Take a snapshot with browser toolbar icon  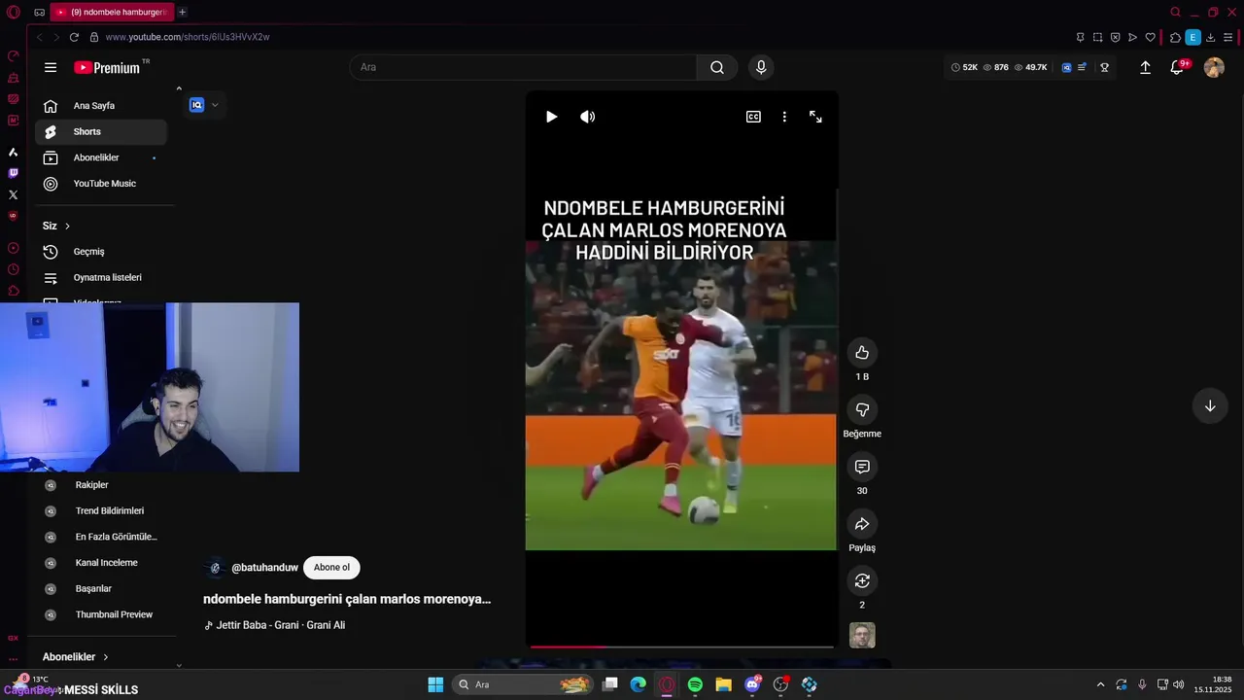(x=1097, y=37)
